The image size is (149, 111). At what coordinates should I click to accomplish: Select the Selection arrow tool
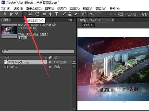point(5,14)
